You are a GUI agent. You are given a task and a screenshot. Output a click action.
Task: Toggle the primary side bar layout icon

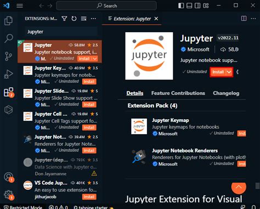pos(181,5)
